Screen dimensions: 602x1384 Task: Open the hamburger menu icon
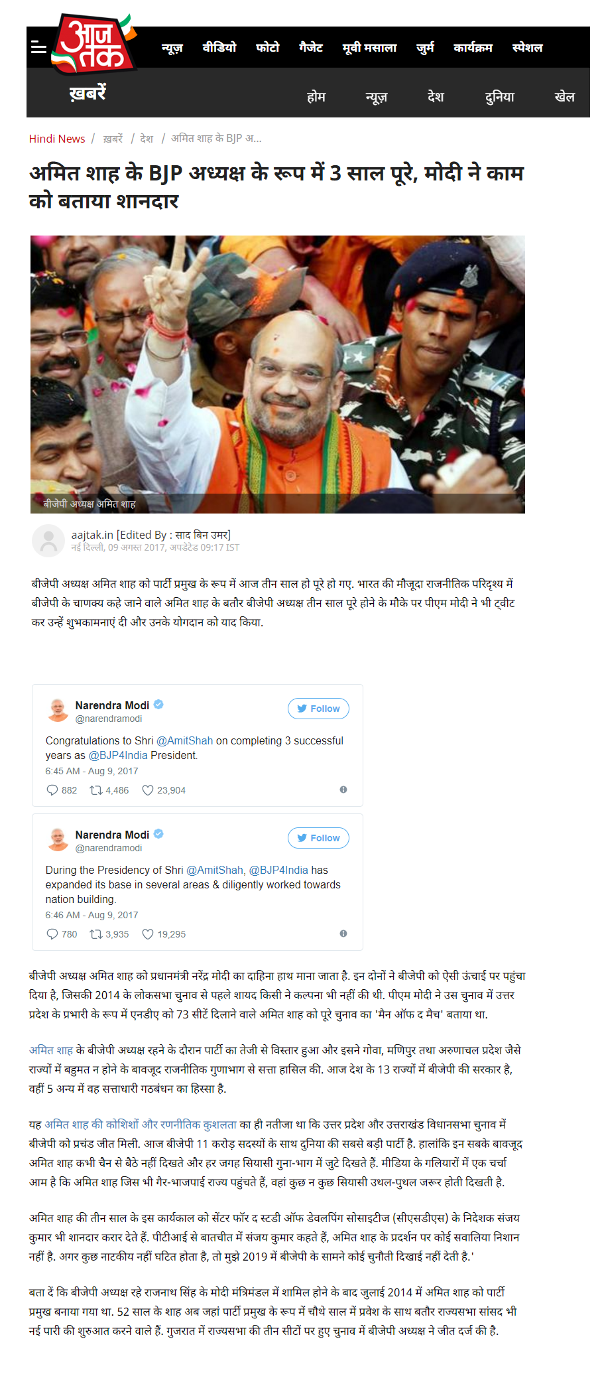38,46
